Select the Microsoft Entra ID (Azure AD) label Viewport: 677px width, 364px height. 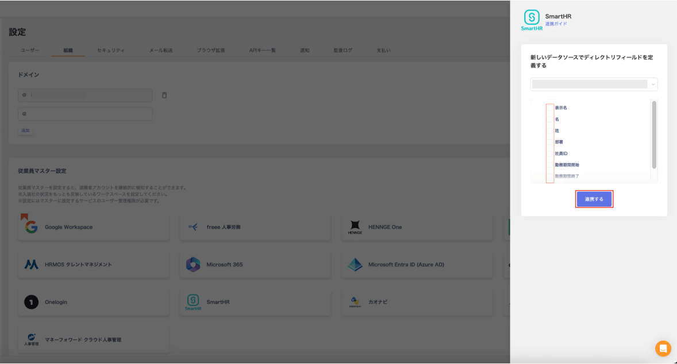pos(406,265)
